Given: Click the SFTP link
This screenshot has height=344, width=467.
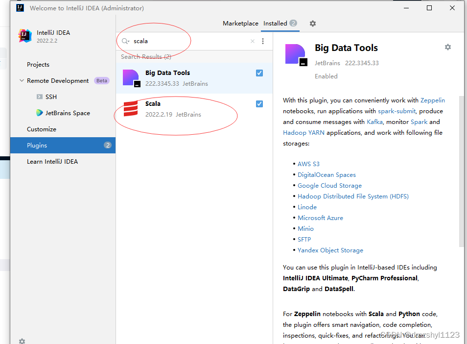Looking at the screenshot, I should (x=304, y=239).
